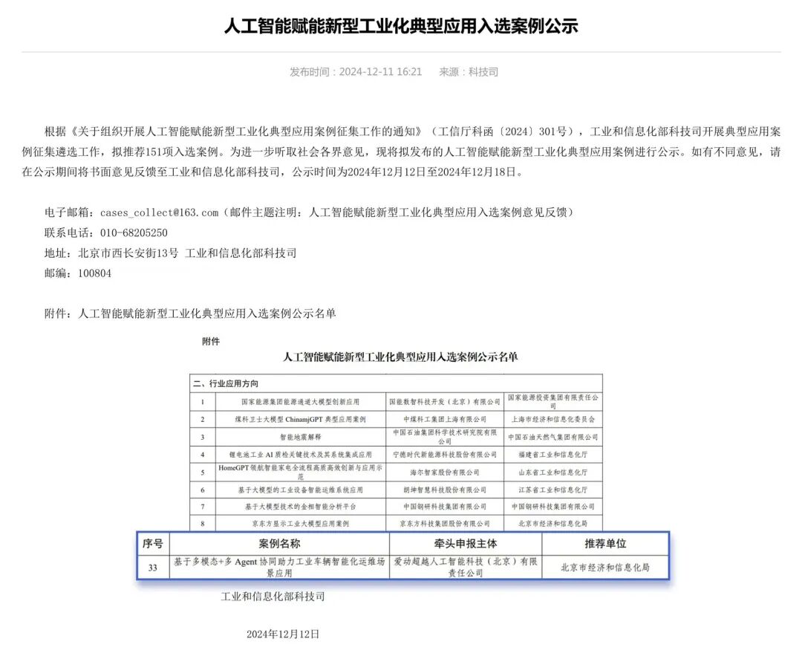
Task: Click the cell 宁德时代新能源科技股份有限公司
Action: 445,455
